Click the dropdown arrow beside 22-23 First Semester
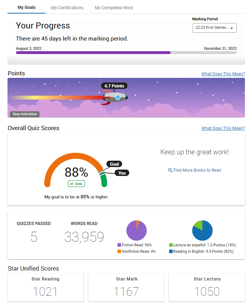 231,28
